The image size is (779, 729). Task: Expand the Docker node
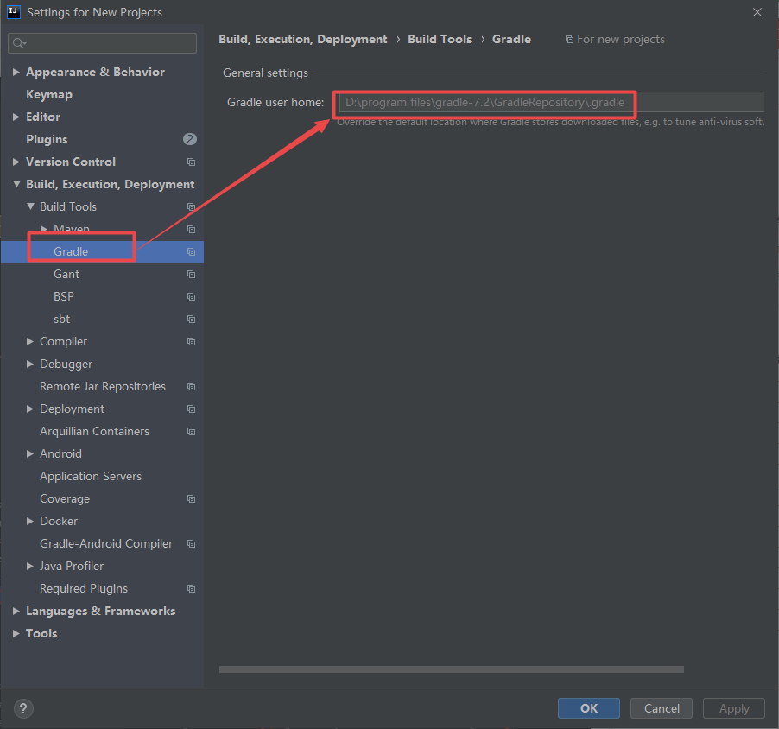coord(30,522)
